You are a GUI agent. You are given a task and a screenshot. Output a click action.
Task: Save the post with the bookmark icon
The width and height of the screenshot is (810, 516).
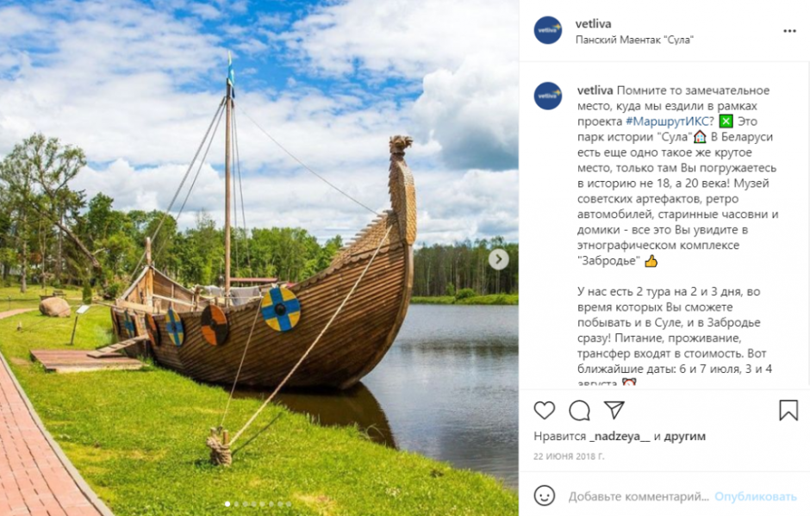(788, 410)
